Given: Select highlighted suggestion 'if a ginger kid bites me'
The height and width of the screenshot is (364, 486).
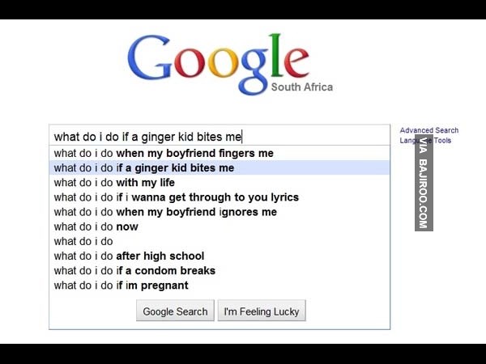Looking at the screenshot, I should click(x=220, y=167).
